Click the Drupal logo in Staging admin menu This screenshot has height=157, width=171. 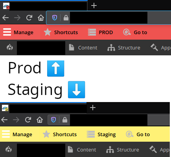[9, 150]
